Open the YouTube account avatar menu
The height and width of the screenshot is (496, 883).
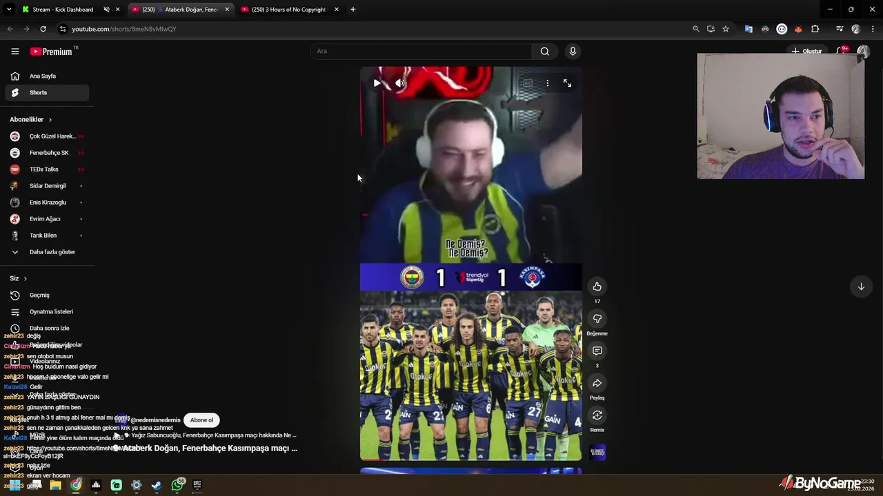[x=863, y=52]
